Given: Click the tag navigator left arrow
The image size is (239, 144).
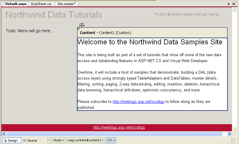Looking at the screenshot, I should 49,140.
